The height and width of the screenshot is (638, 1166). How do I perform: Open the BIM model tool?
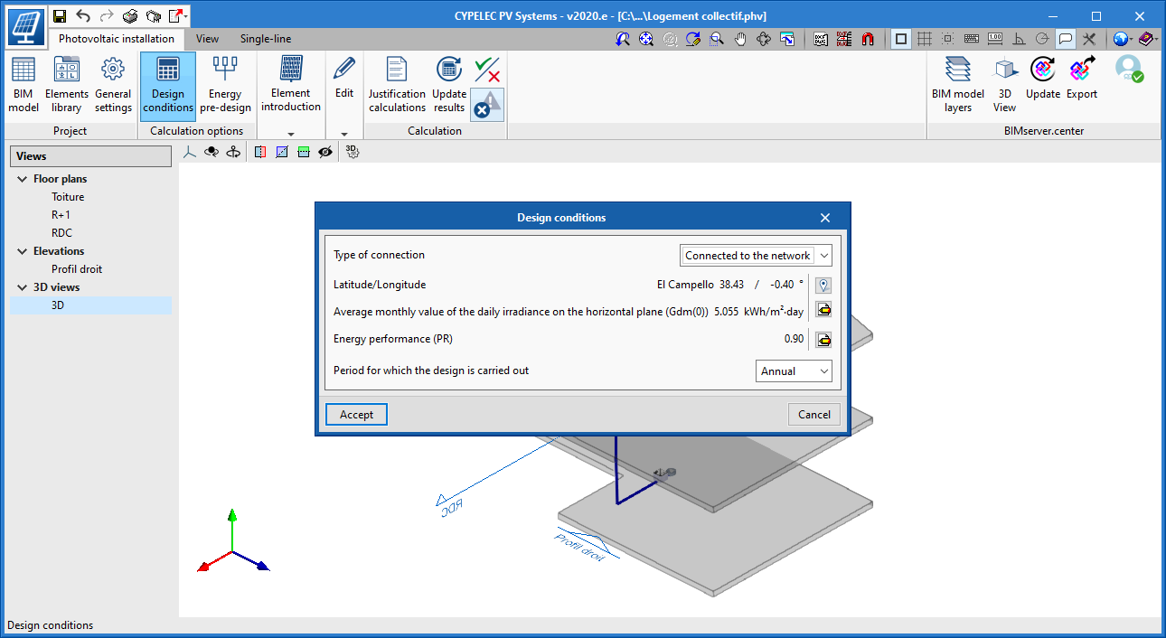point(24,86)
